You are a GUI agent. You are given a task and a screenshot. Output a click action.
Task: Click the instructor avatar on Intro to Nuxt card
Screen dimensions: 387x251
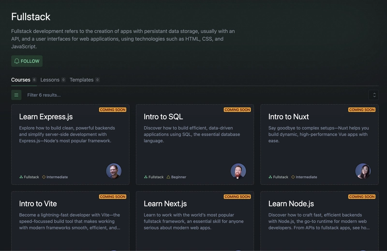363,171
